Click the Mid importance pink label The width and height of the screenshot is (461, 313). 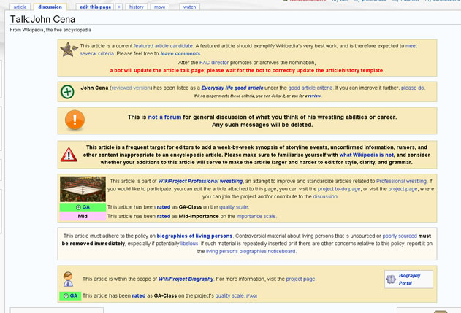point(83,216)
